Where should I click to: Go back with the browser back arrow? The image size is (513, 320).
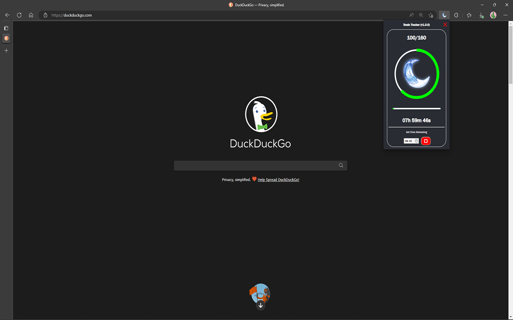tap(7, 15)
